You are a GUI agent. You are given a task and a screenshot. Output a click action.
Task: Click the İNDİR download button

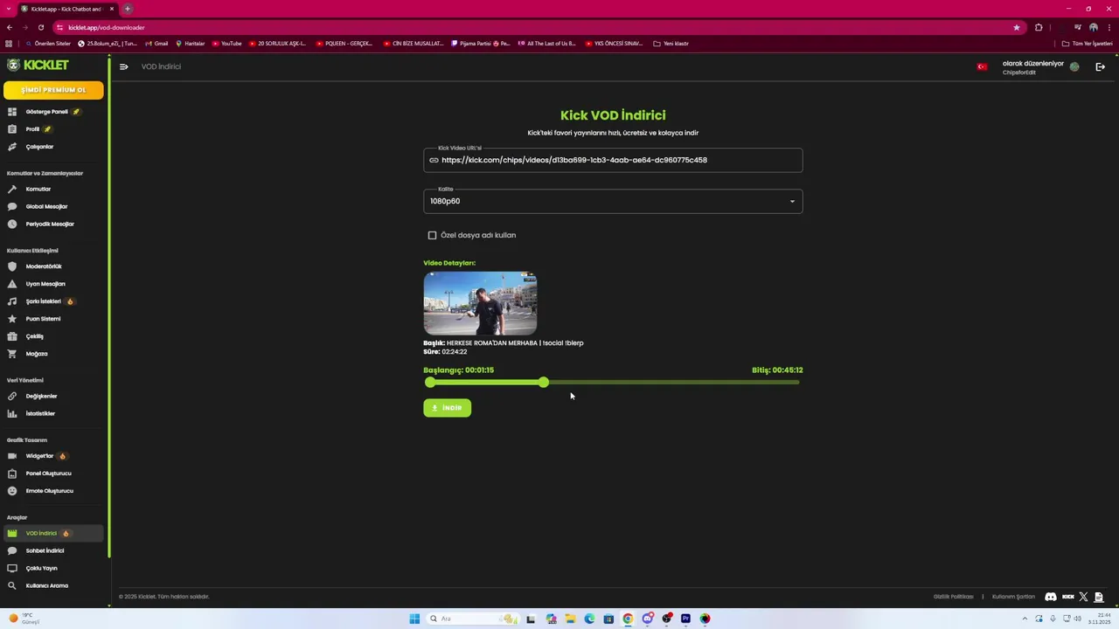pos(447,408)
